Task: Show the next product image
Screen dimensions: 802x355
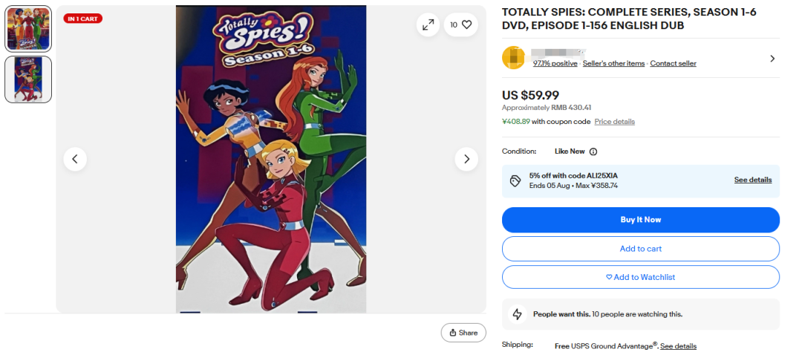Action: coord(466,159)
